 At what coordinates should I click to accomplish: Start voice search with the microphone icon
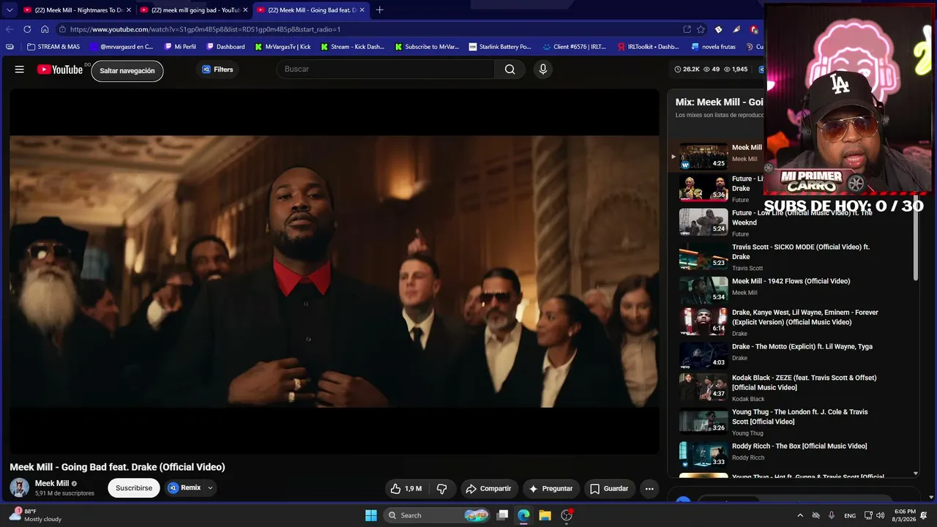[542, 70]
